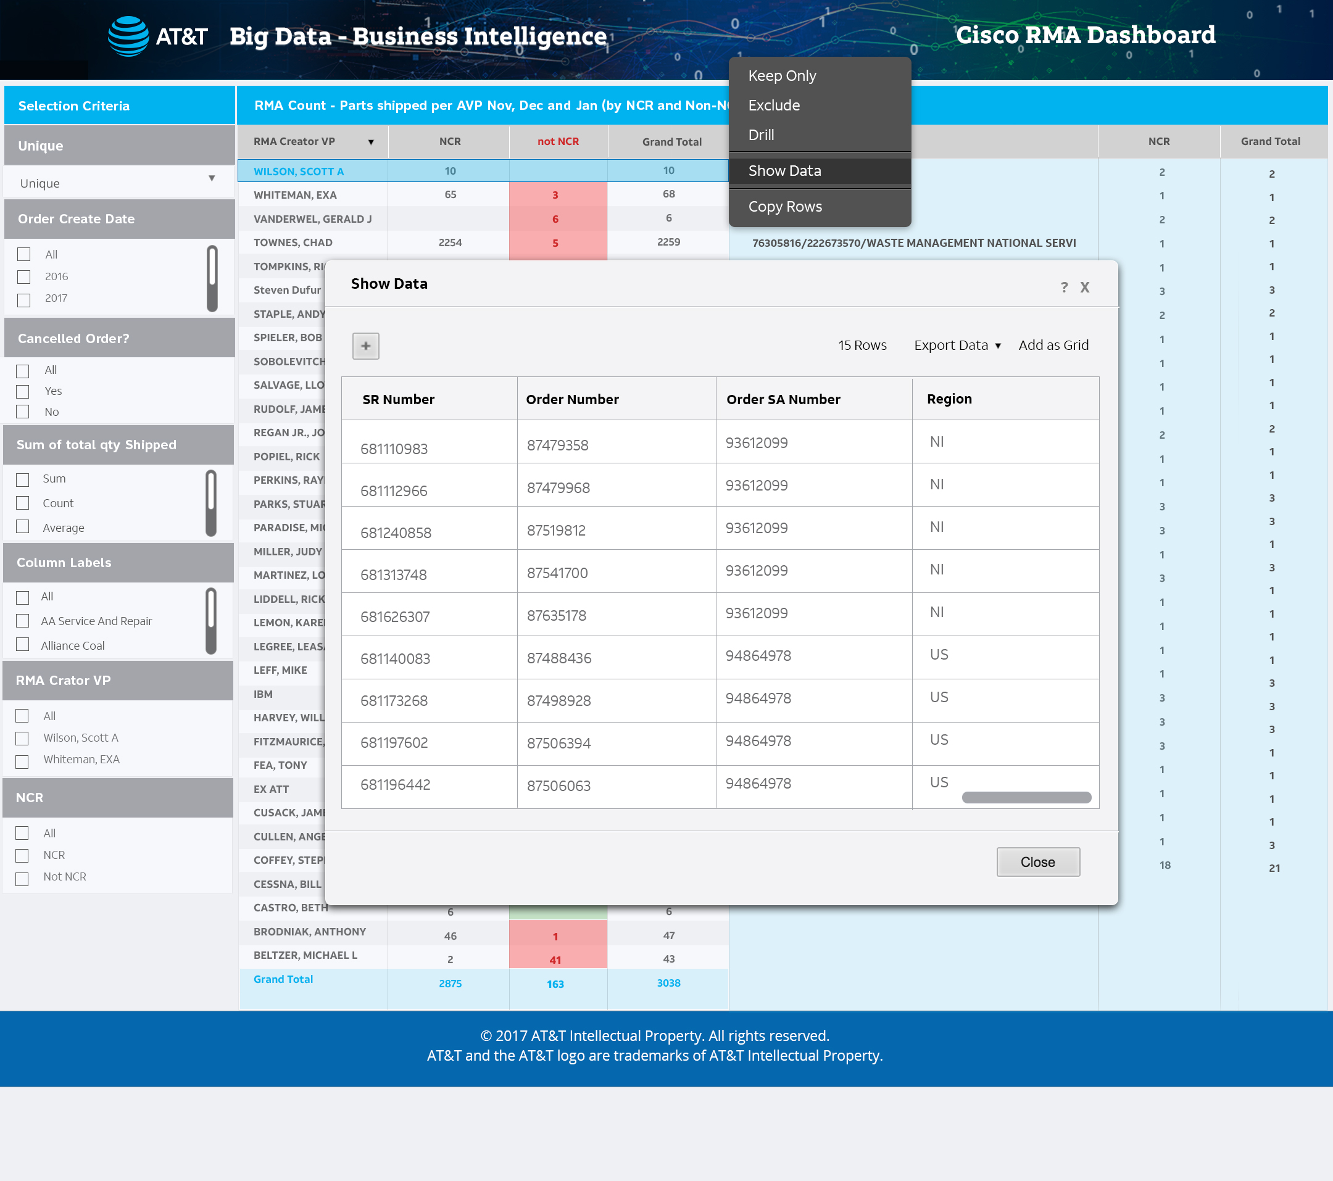Click the Column Labels list scrollbar

click(x=210, y=620)
